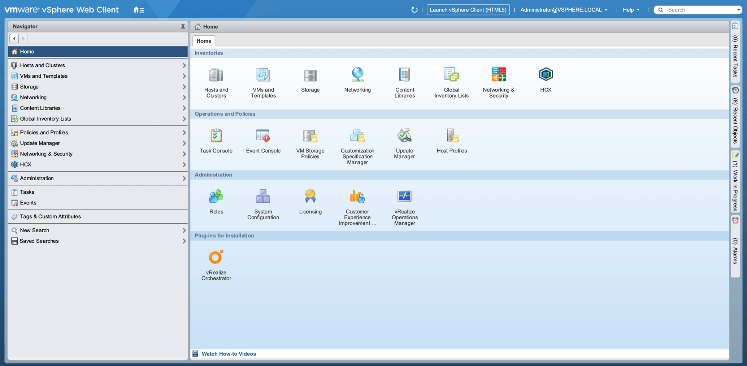Screen dimensions: 747x366
Task: Open the Help dropdown menu
Action: click(x=631, y=10)
